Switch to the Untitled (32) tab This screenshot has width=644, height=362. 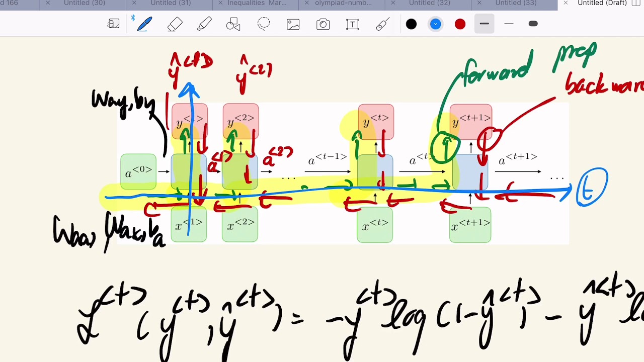[x=429, y=3]
